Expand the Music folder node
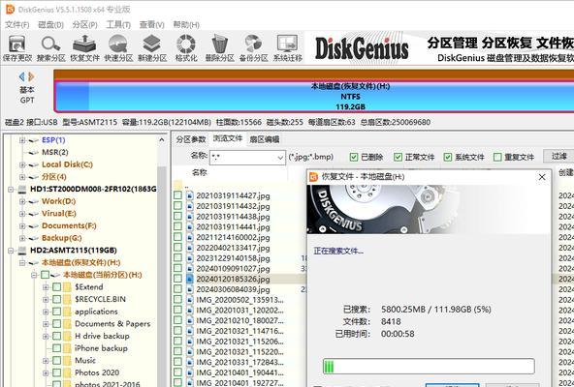 [x=46, y=361]
